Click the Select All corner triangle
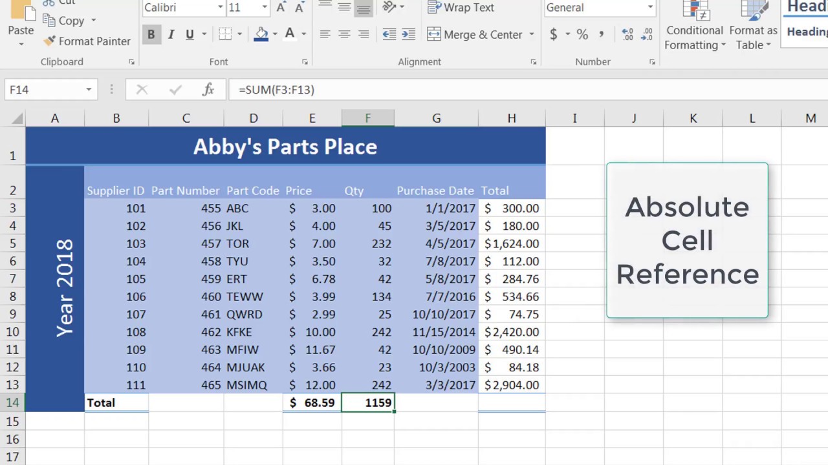Screen dimensions: 828x465 click(x=17, y=118)
